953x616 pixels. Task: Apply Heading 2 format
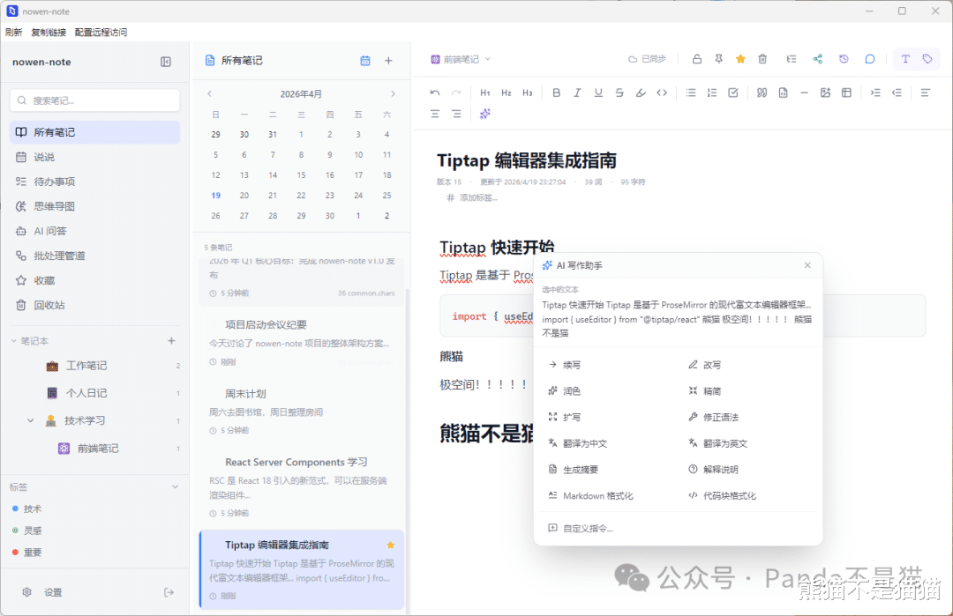(x=507, y=93)
